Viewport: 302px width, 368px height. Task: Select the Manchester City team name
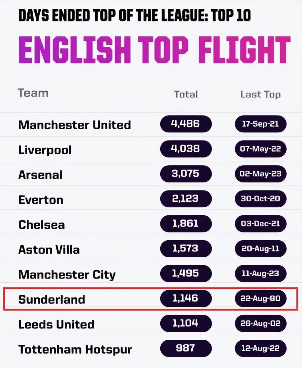click(67, 274)
